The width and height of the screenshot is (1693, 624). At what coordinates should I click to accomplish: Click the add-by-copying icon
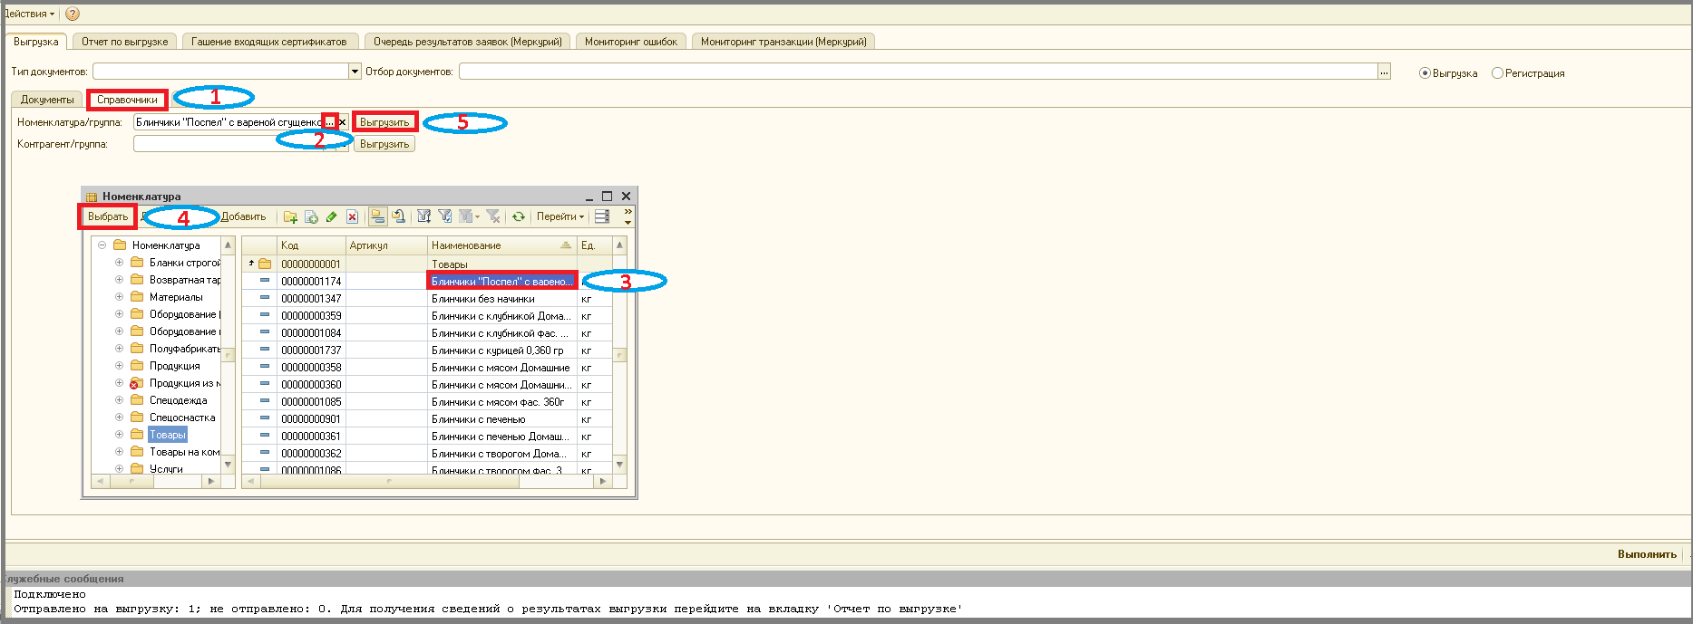(311, 216)
